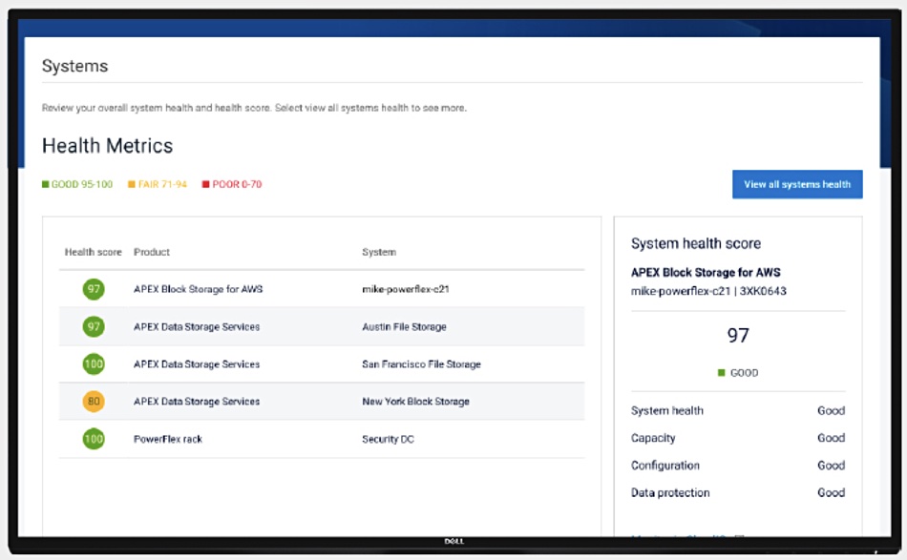The height and width of the screenshot is (560, 907).
Task: Click the green GOOD indicator under score 97
Action: click(722, 373)
